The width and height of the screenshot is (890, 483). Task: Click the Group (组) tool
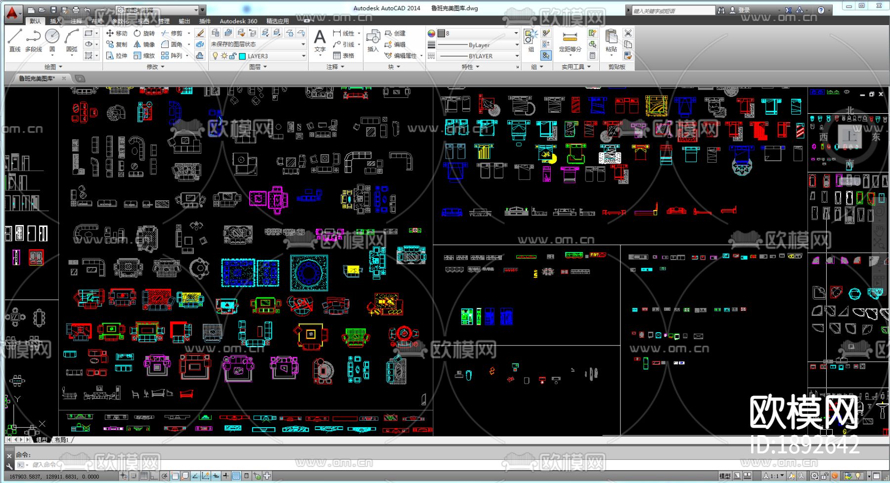[x=531, y=40]
